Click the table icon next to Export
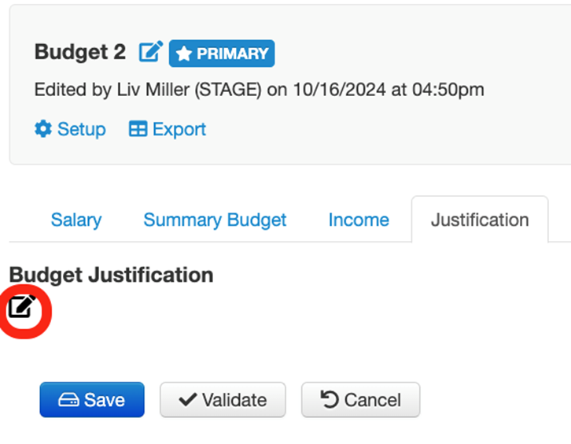The width and height of the screenshot is (571, 444). (x=138, y=129)
